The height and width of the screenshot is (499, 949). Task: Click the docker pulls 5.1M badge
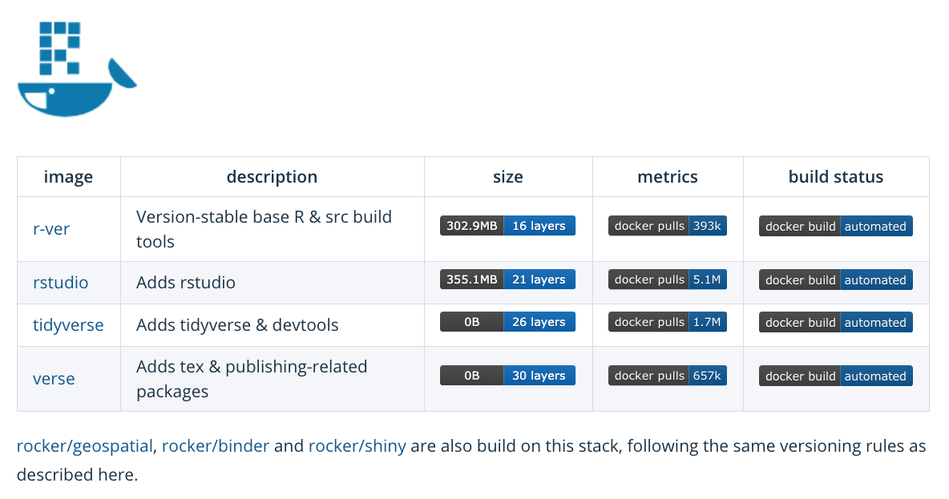click(x=668, y=280)
